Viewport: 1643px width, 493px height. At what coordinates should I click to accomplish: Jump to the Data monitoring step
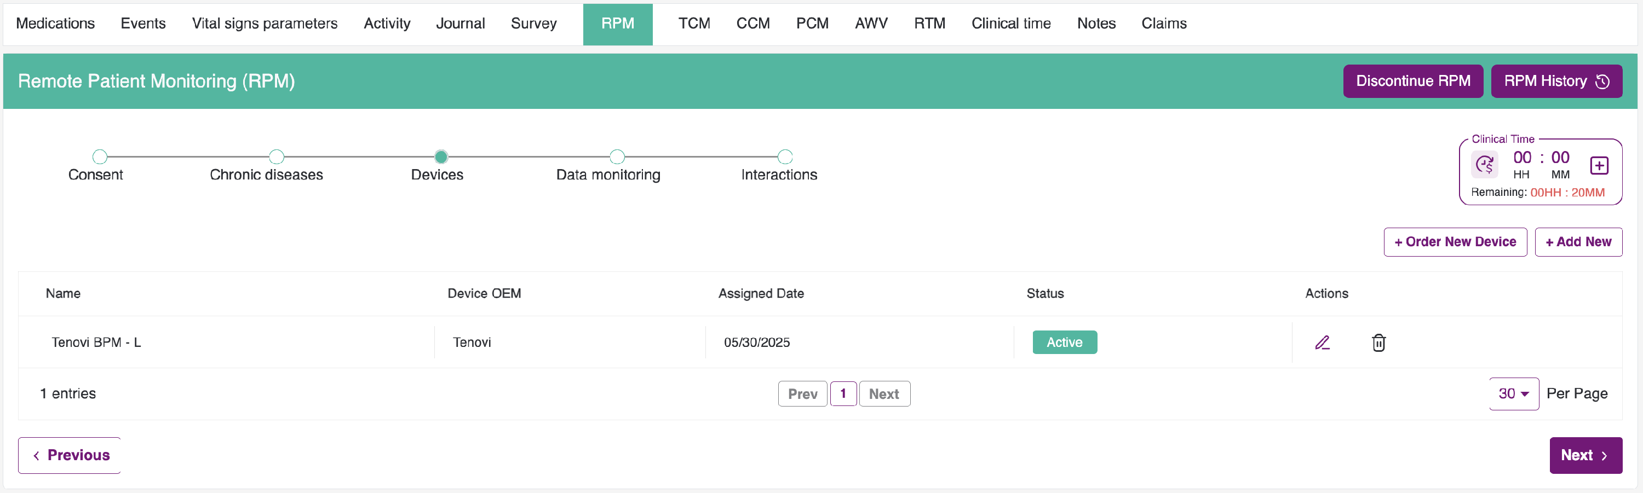(617, 156)
